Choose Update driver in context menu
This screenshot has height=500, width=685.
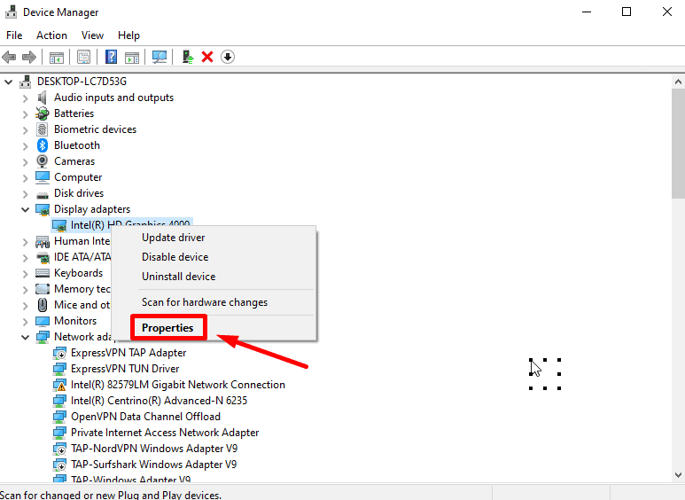214,238
